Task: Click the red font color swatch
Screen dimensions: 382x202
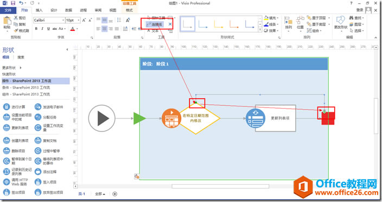Action: coord(73,29)
